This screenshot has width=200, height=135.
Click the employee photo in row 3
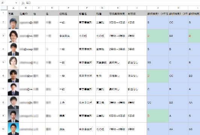pyautogui.click(x=13, y=36)
